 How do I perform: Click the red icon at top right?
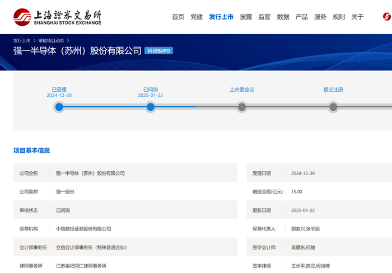click(x=386, y=17)
